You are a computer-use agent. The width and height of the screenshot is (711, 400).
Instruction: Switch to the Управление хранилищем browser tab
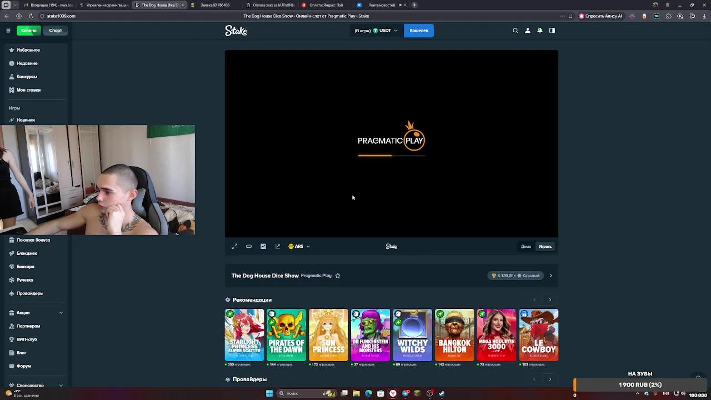[x=103, y=5]
